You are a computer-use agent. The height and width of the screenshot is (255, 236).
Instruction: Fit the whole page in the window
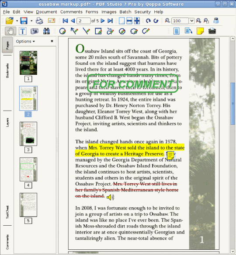tap(137, 21)
